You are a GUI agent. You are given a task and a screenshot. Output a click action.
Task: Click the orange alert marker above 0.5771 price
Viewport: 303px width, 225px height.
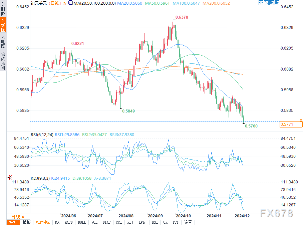[x=301, y=120]
